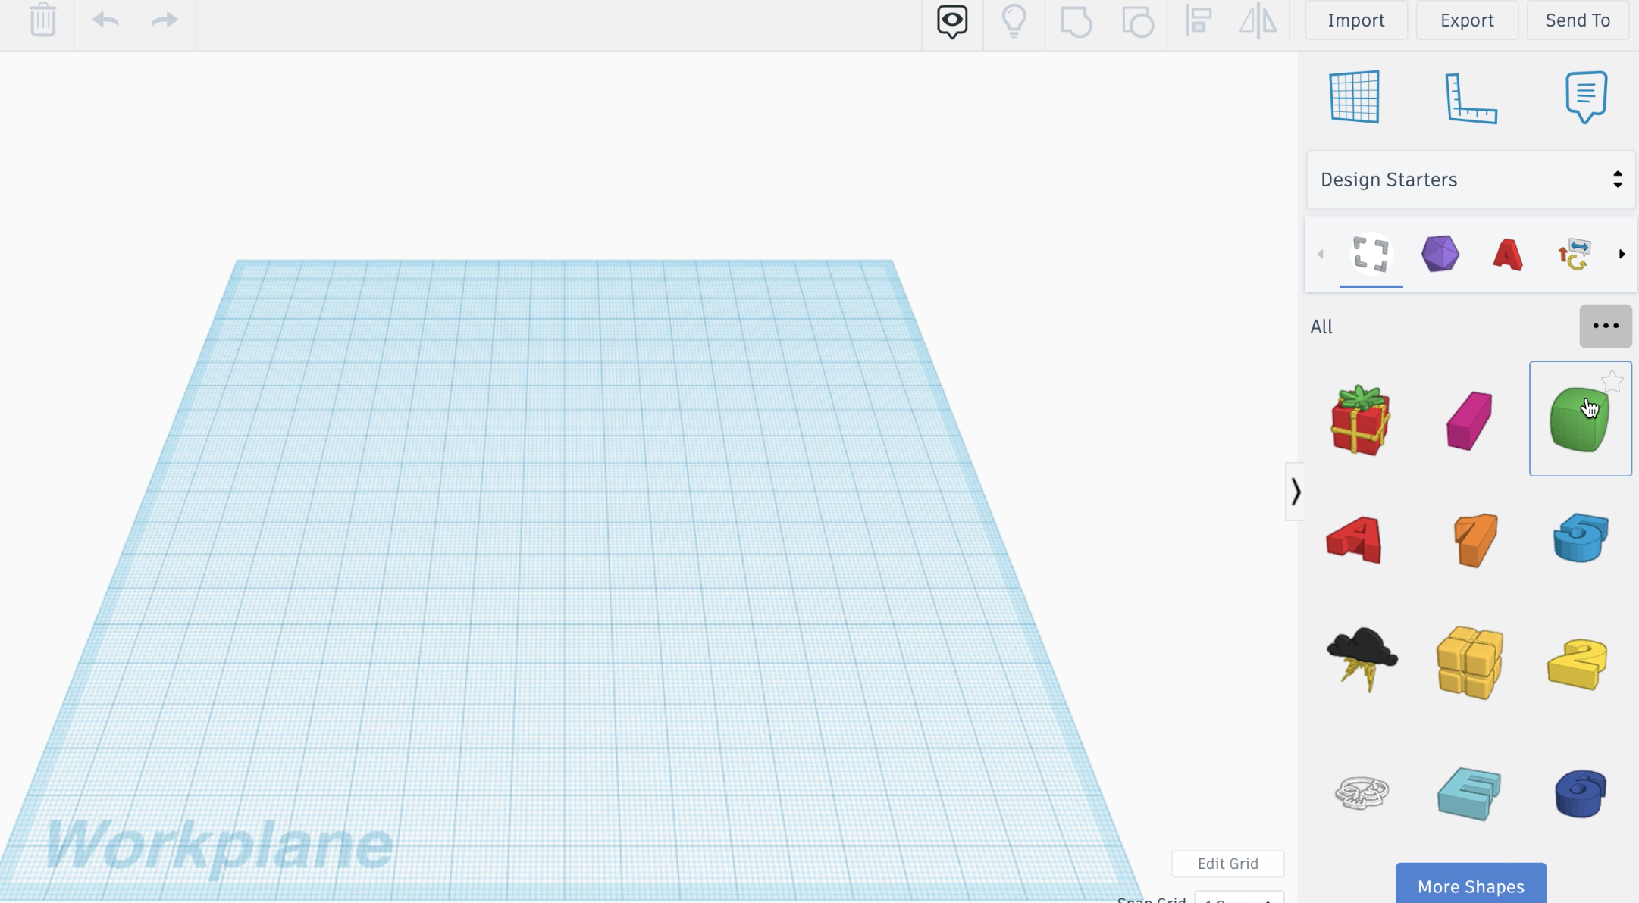Switch to the red letter A text tab
This screenshot has height=903, width=1639.
click(x=1507, y=255)
